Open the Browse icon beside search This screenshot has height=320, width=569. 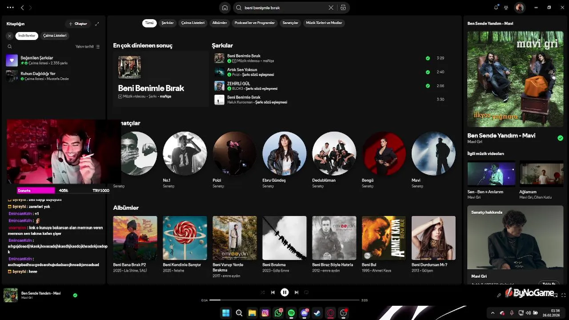[343, 8]
